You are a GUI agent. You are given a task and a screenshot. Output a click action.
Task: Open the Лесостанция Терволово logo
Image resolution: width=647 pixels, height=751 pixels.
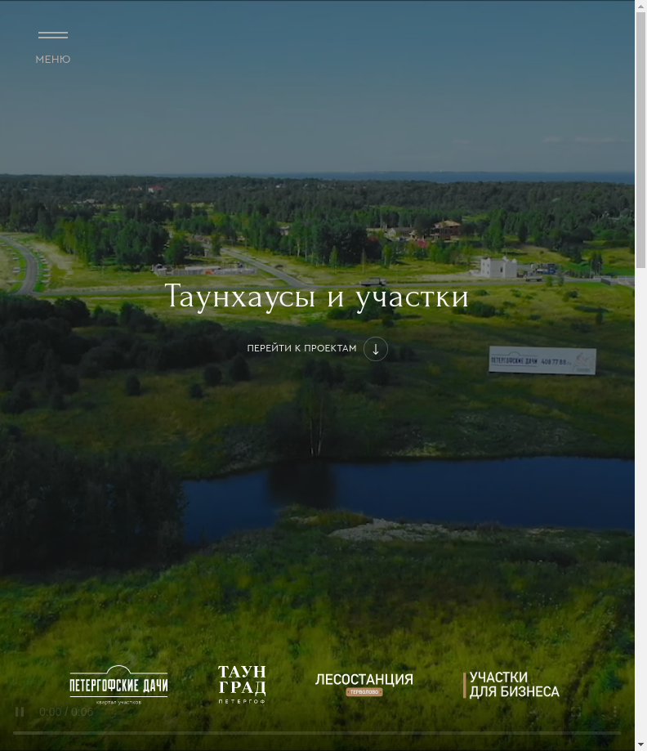[364, 685]
